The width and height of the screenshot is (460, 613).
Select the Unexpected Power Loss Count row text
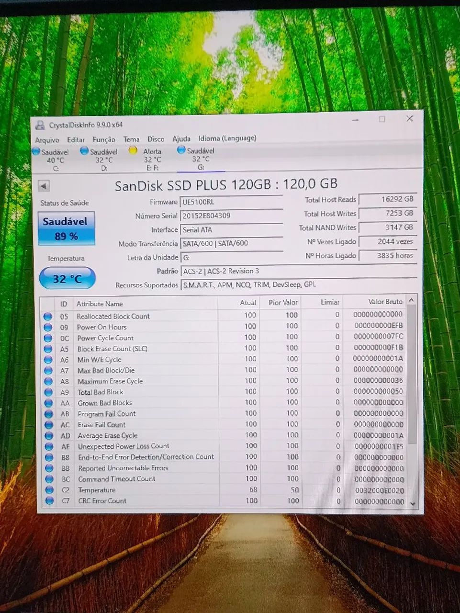click(x=123, y=446)
